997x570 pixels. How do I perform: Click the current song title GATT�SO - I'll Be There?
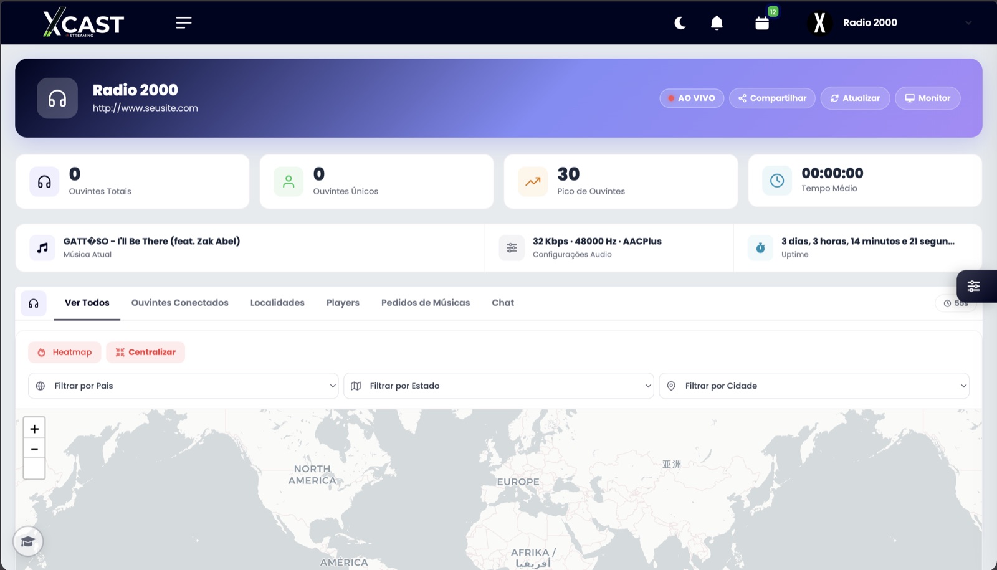[151, 241]
